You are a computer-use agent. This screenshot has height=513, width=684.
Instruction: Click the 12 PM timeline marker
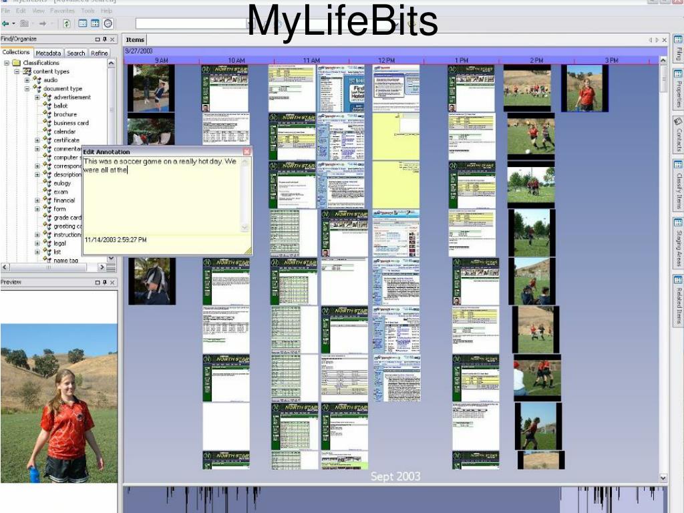pyautogui.click(x=387, y=60)
